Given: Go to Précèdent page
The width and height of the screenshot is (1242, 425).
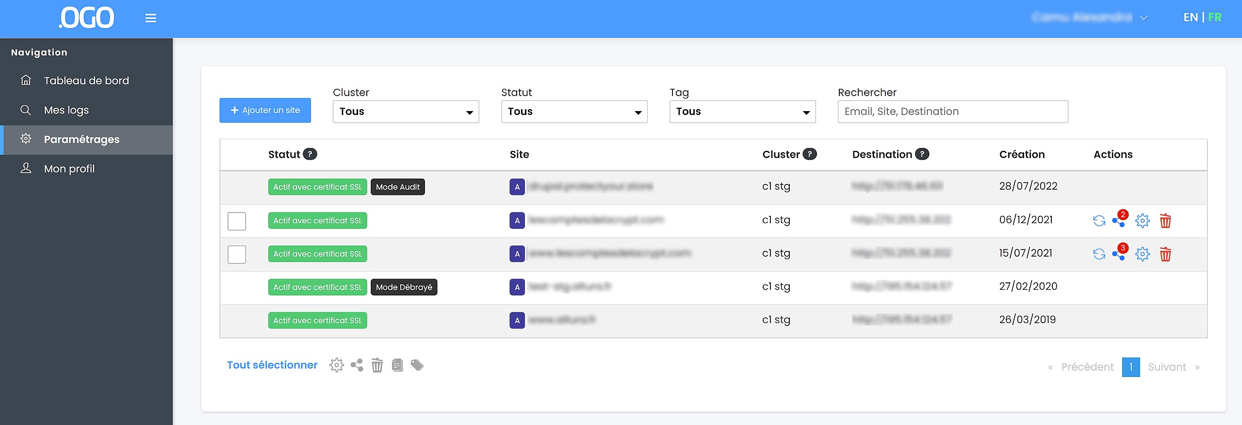Looking at the screenshot, I should click(x=1087, y=367).
